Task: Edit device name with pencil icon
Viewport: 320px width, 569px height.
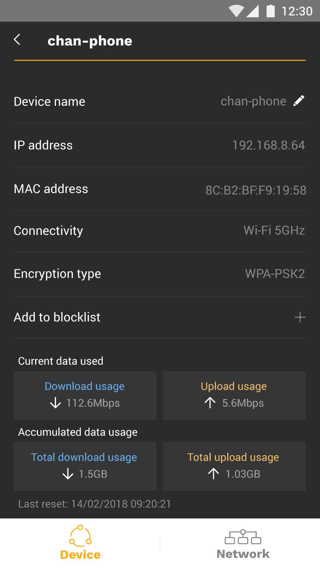Action: 299,101
